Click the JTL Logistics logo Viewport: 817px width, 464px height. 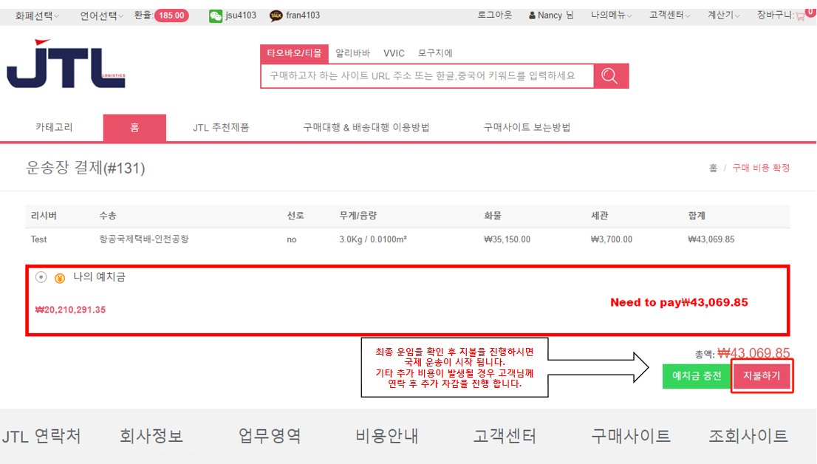(66, 65)
